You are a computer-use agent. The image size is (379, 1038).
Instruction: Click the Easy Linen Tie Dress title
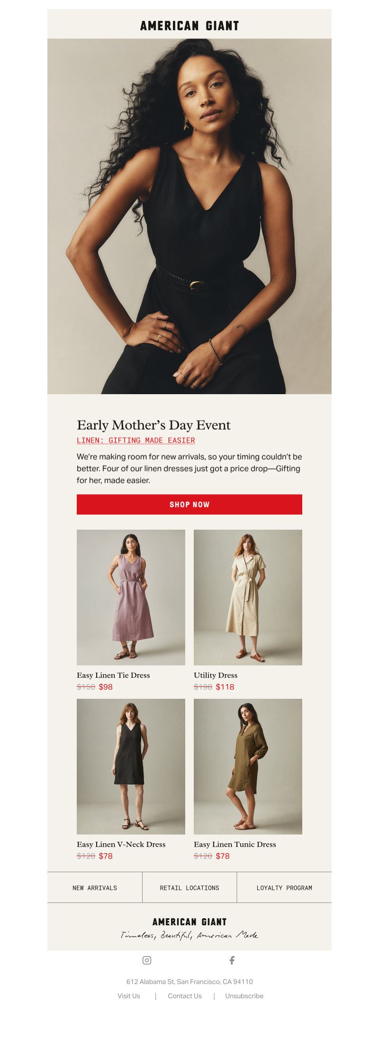[x=113, y=676]
